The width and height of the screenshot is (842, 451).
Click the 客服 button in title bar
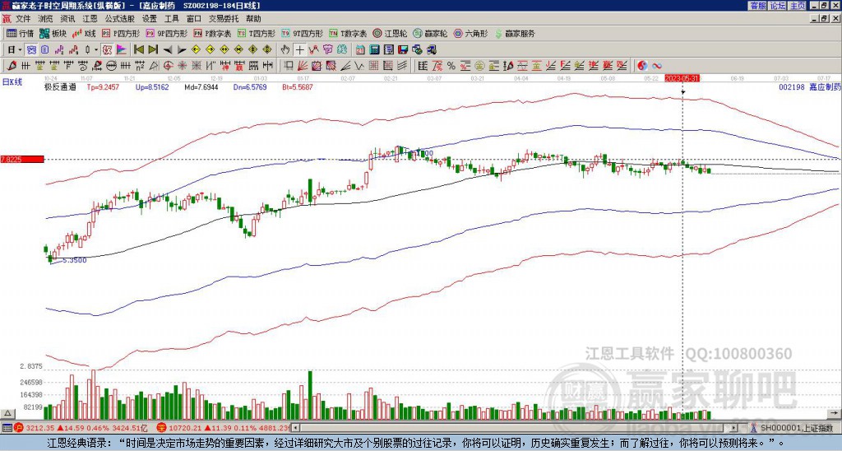758,6
